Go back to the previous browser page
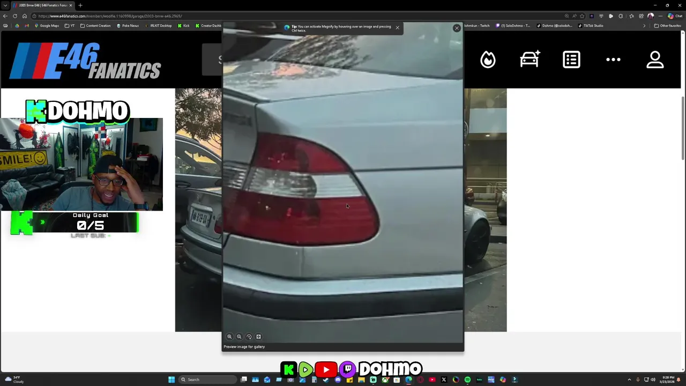Viewport: 686px width, 386px height. click(x=5, y=16)
